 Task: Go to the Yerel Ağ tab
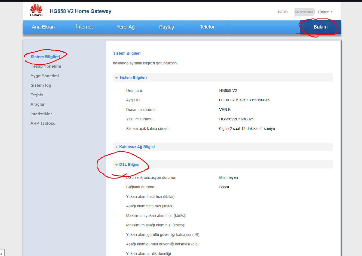[x=125, y=27]
